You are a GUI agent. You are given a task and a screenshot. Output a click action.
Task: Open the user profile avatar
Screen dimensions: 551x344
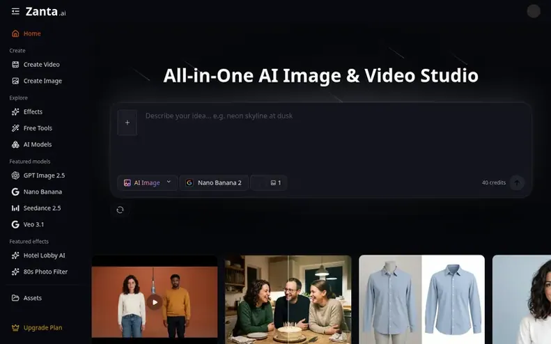pos(534,11)
